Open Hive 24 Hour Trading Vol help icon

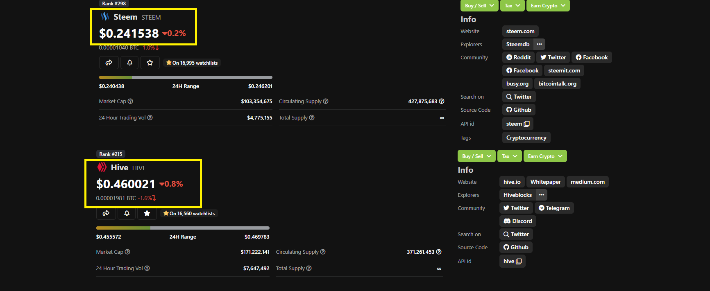(147, 268)
